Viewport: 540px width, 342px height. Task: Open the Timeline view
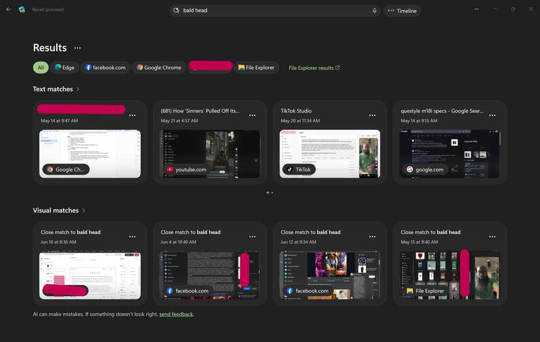402,11
